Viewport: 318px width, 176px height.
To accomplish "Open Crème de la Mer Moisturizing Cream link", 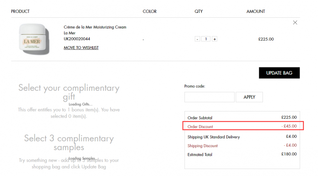I will click(x=95, y=27).
